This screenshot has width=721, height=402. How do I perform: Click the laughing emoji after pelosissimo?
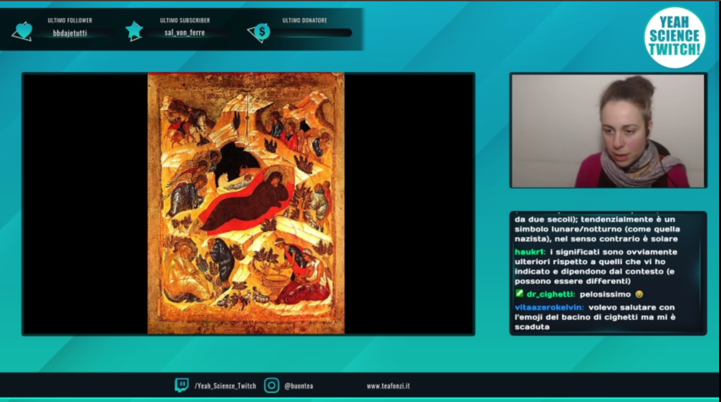tap(639, 294)
